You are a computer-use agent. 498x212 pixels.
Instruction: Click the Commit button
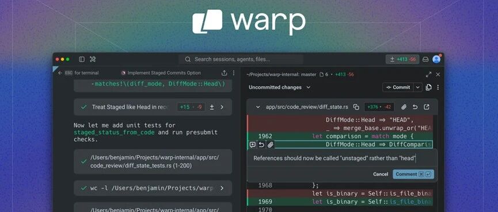398,87
